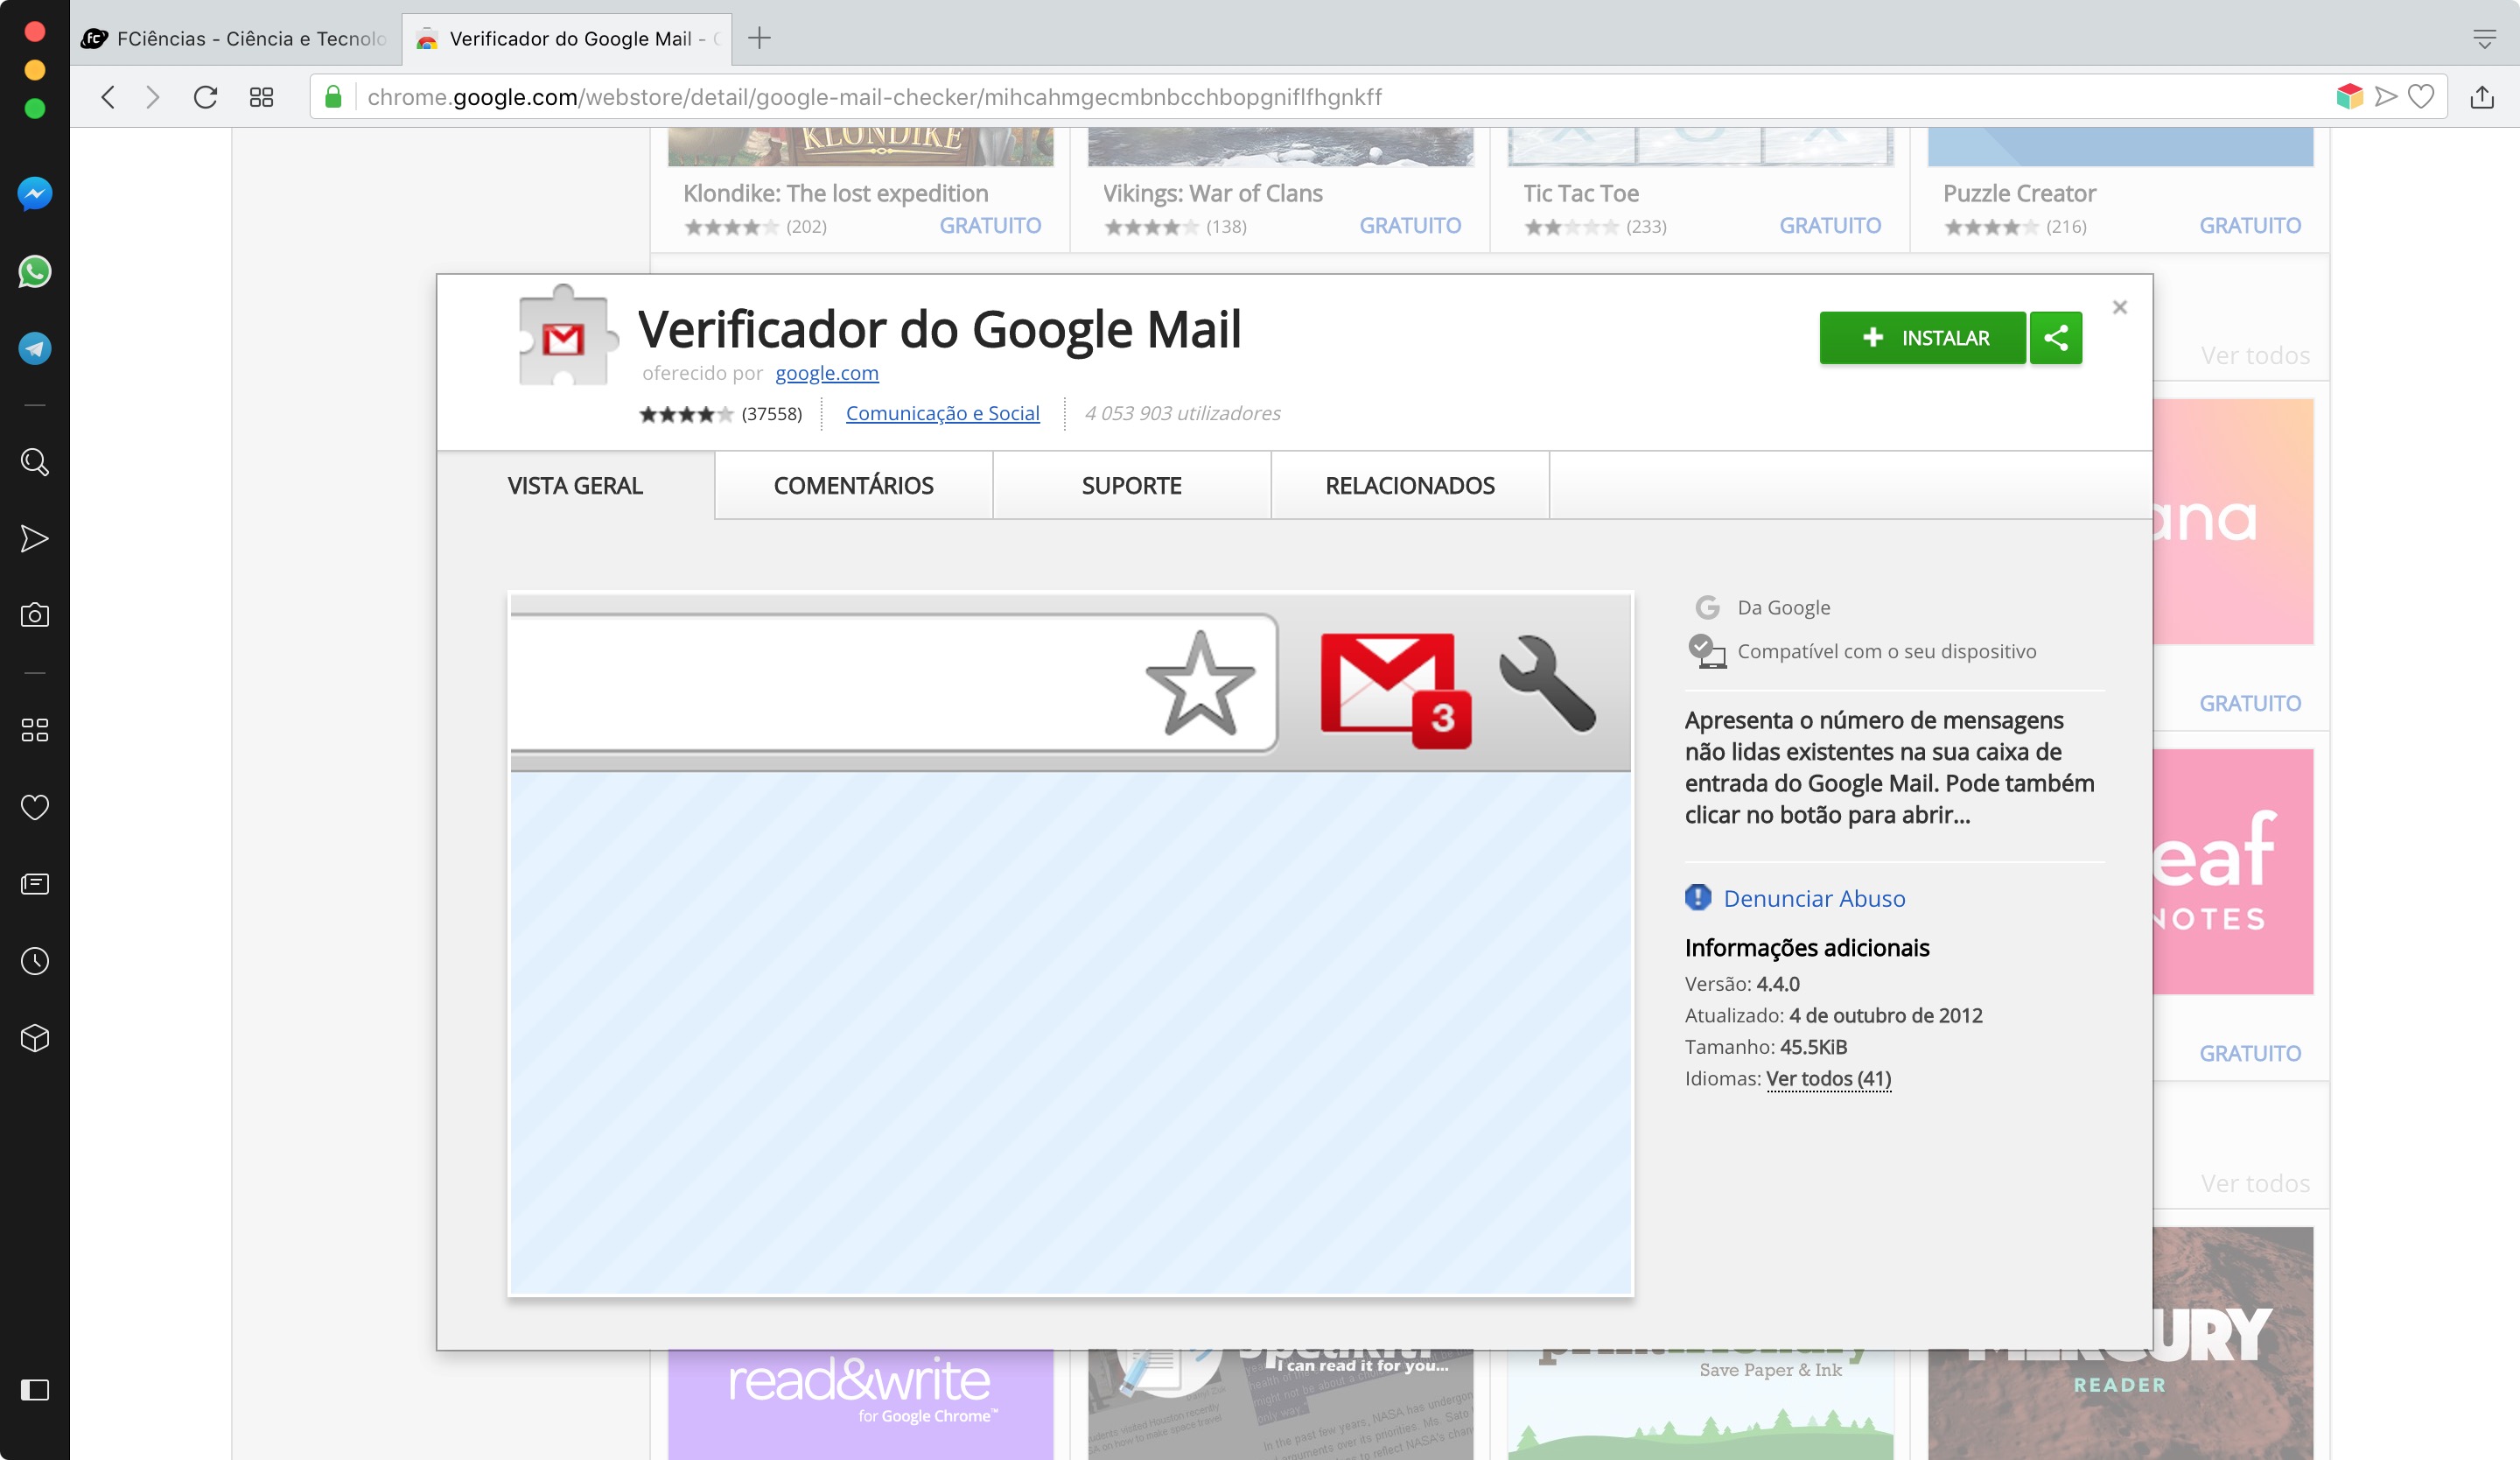
Task: Click the green INSTALAR button
Action: click(x=1922, y=338)
